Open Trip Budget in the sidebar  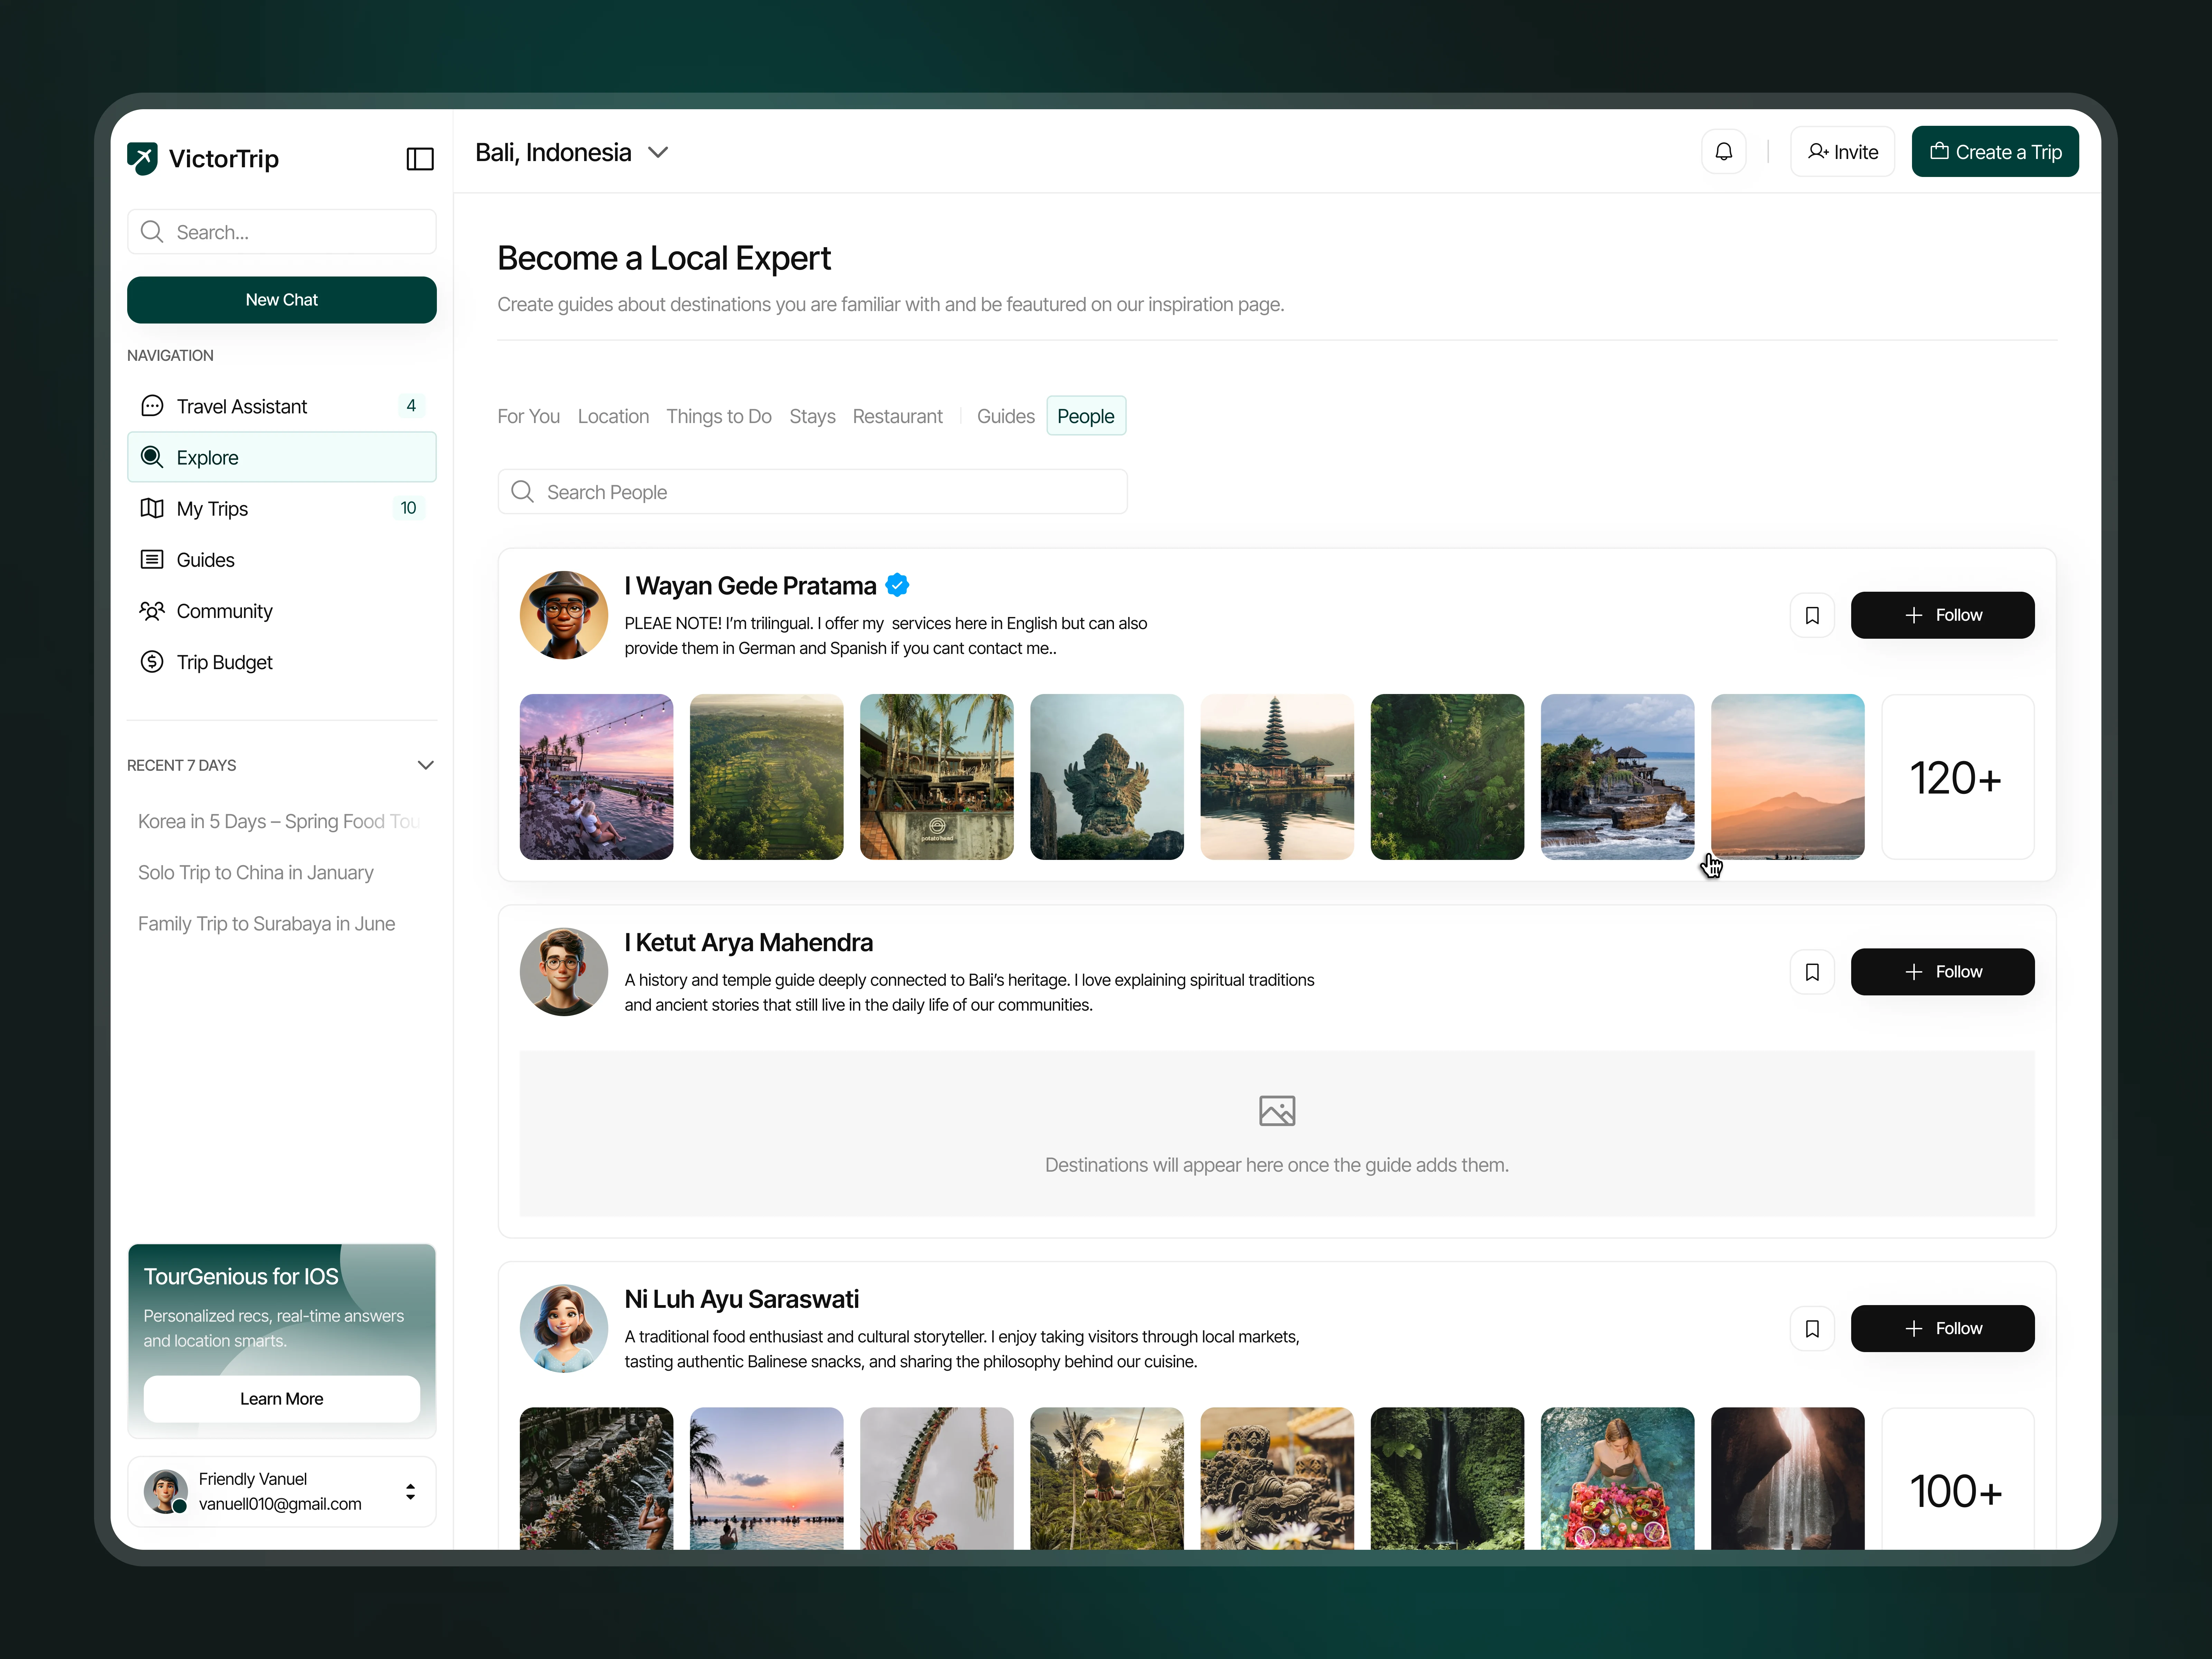pyautogui.click(x=282, y=662)
